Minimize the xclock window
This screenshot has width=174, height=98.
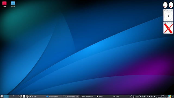pos(169,10)
